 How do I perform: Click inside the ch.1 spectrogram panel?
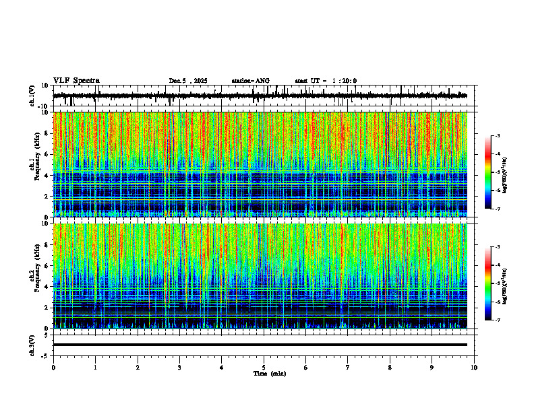[260, 164]
